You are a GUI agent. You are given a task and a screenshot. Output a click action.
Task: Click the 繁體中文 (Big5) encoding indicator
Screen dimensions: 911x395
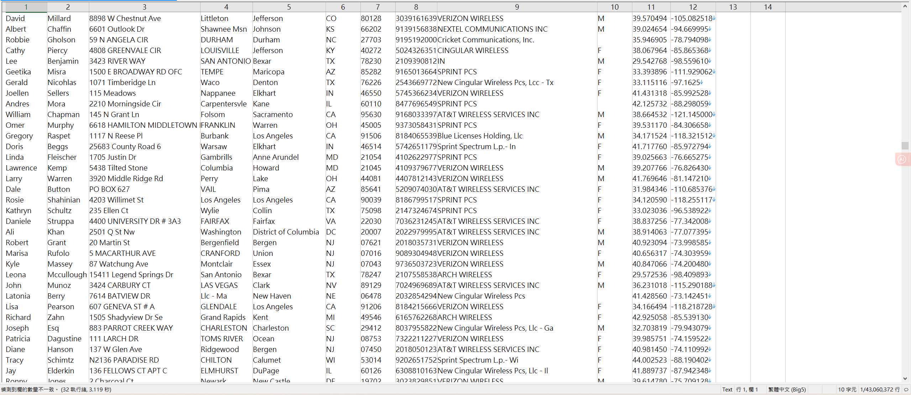point(787,390)
